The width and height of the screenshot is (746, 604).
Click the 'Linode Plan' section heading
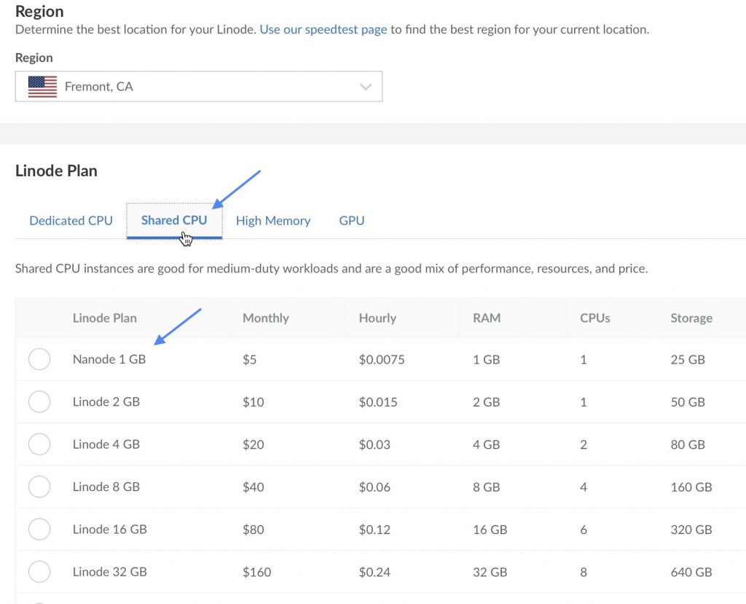click(56, 171)
